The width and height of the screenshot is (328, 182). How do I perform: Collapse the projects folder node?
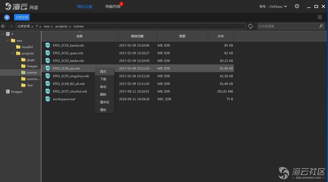click(x=13, y=53)
